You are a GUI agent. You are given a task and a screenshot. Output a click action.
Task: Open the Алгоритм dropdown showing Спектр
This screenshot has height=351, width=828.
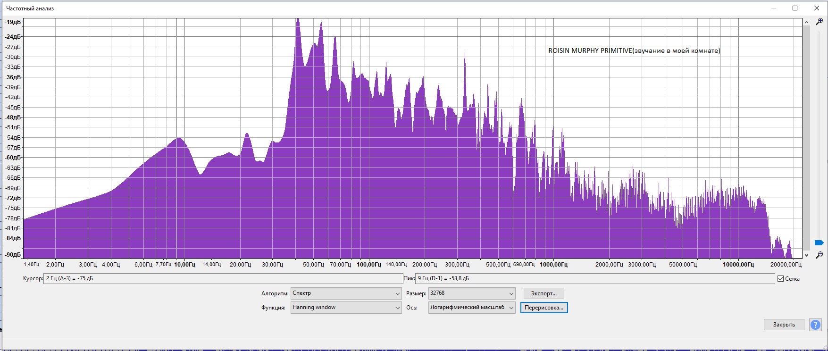(x=346, y=293)
